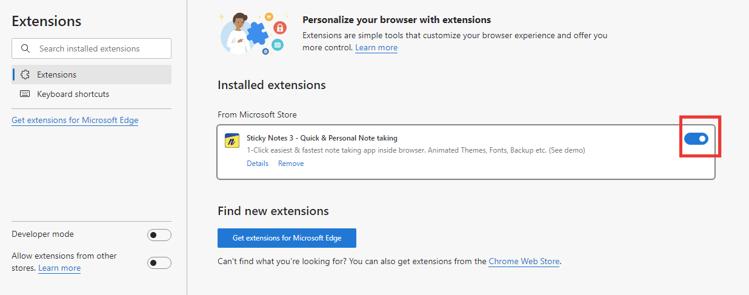Turn on Developer mode switch
Viewport: 749px width, 295px height.
(159, 235)
